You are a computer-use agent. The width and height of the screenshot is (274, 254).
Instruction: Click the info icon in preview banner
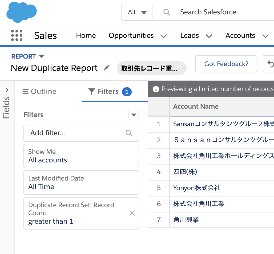[156, 89]
